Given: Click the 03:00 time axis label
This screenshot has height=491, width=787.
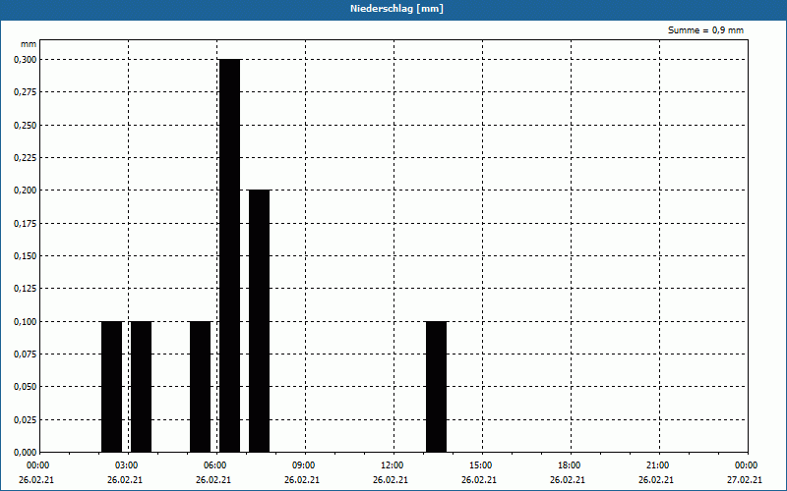Looking at the screenshot, I should coord(127,465).
